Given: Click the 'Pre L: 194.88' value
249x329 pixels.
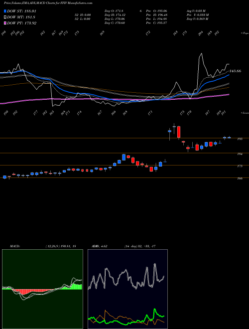Looking at the screenshot, I should coord(157,19).
